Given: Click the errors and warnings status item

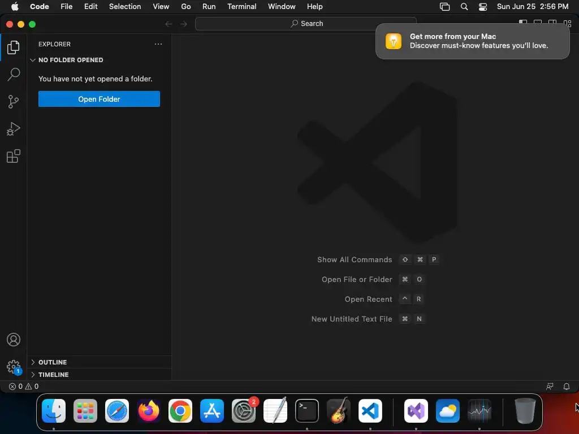Looking at the screenshot, I should click(24, 387).
